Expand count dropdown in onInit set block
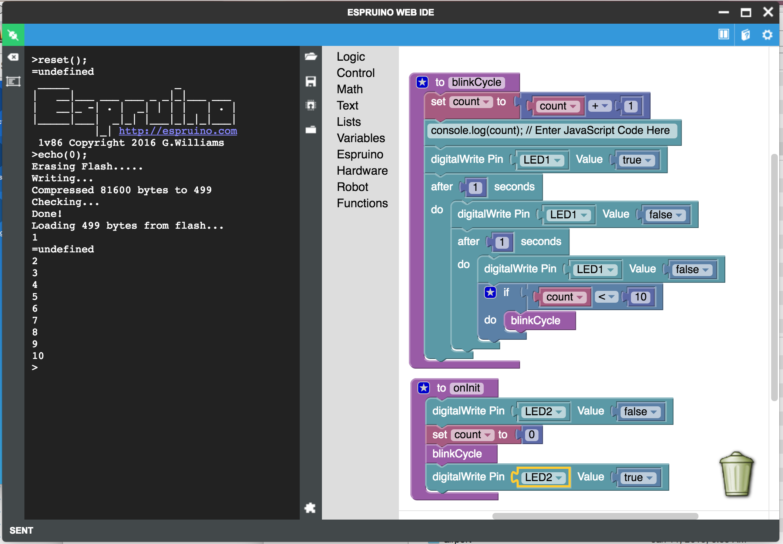The height and width of the screenshot is (544, 783). [x=472, y=434]
